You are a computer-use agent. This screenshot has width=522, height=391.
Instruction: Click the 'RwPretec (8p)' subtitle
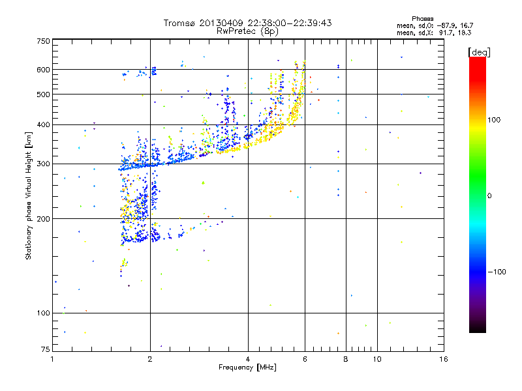(247, 31)
